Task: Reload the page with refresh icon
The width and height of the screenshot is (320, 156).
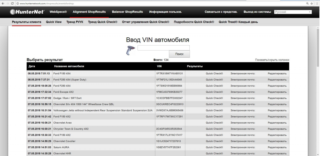Action: [x=12, y=3]
